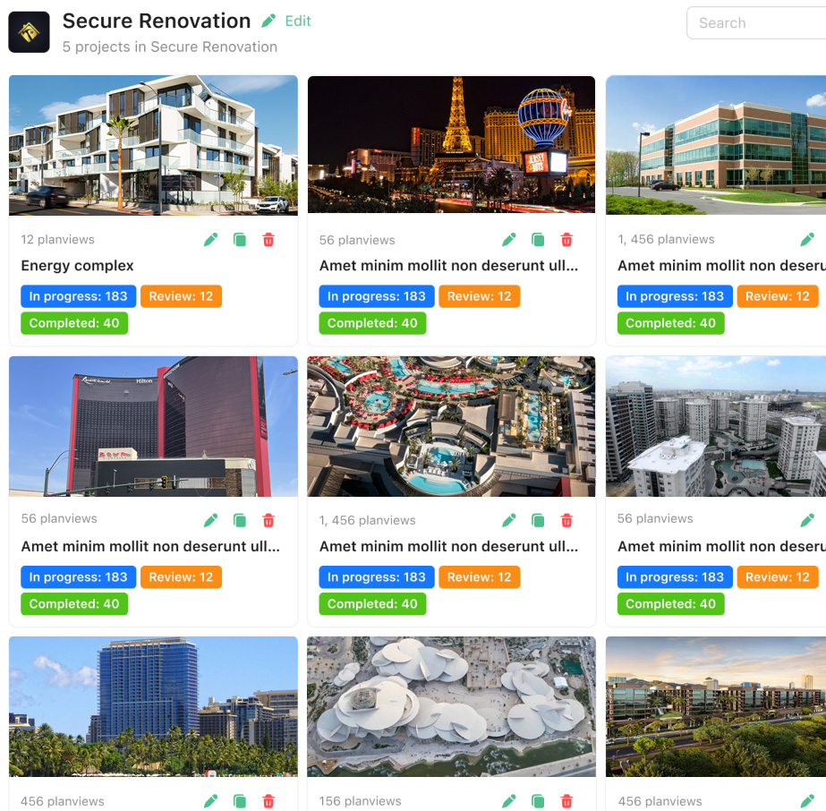Duplicate the Hilton tower project card
826x811 pixels.
240,521
